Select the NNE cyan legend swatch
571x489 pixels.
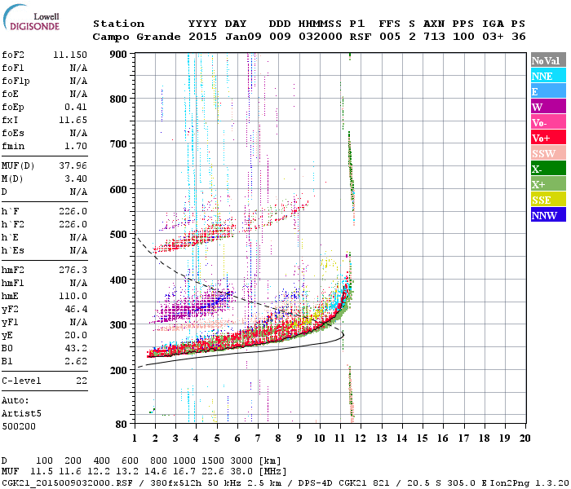(548, 76)
